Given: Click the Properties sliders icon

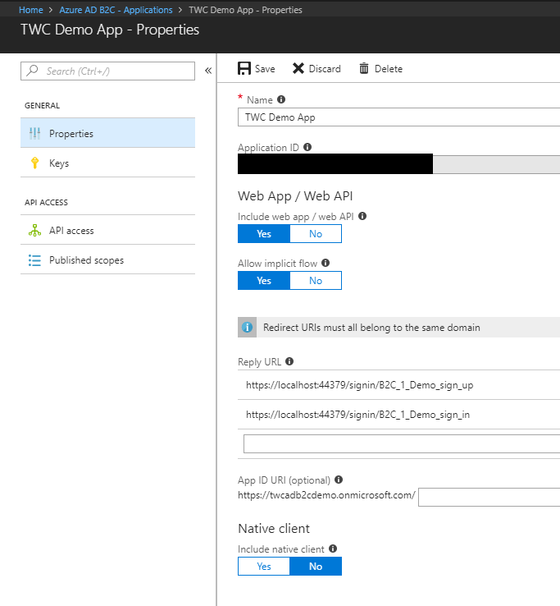Looking at the screenshot, I should pyautogui.click(x=34, y=133).
